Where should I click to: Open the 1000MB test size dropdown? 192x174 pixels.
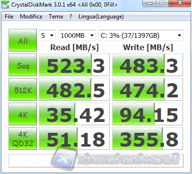(x=77, y=35)
